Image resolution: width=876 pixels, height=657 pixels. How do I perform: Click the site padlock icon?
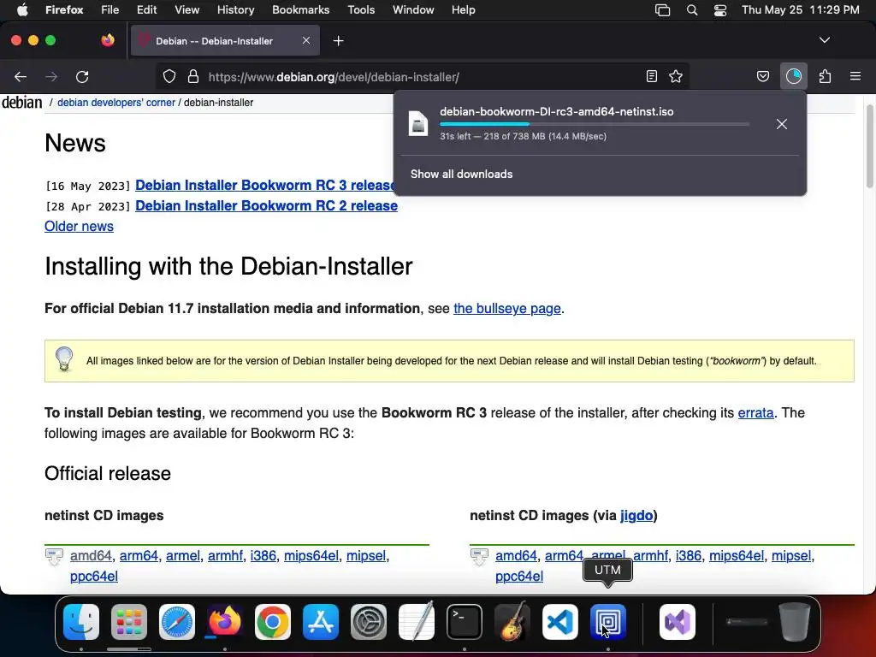[193, 76]
